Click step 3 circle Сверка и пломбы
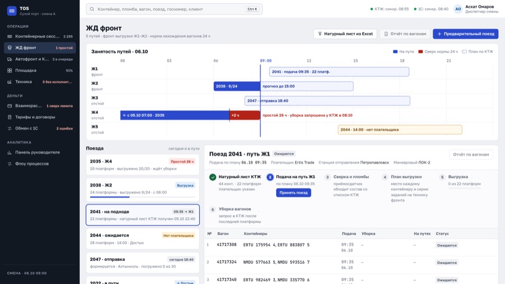This screenshot has height=284, width=505. 327,177
